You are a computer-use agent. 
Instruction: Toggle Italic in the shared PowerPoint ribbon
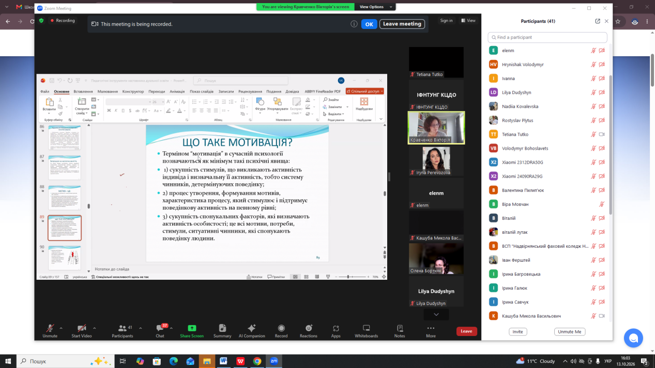click(x=116, y=110)
